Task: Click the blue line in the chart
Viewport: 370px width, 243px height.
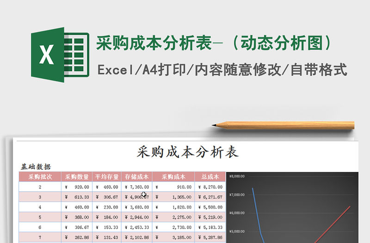Action: 256,208
